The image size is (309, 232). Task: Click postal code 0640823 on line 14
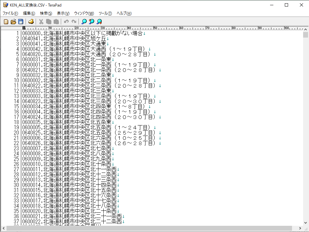(31, 101)
